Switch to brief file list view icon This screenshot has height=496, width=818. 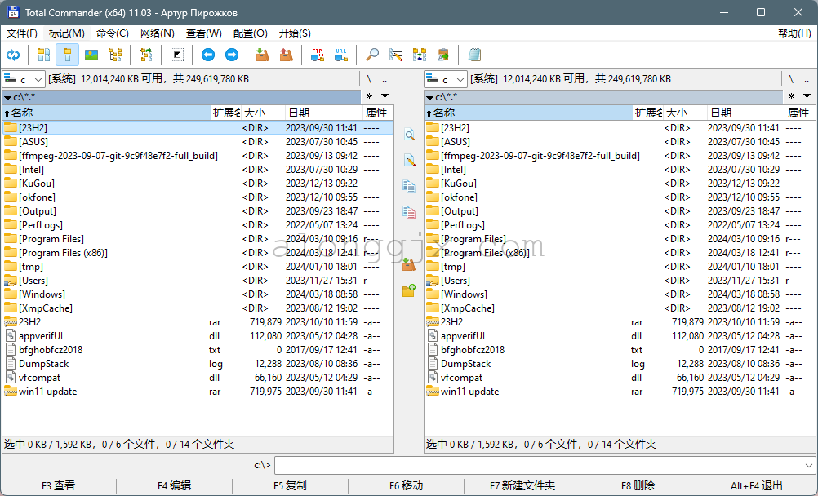coord(44,55)
